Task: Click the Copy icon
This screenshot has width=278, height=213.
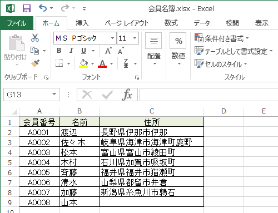Action: tap(35, 51)
